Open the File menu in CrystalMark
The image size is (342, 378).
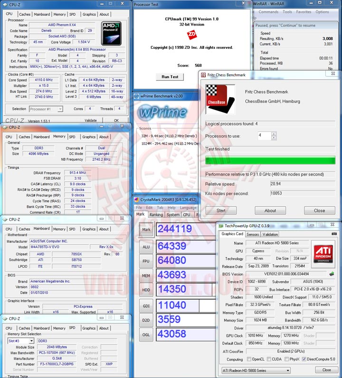[x=139, y=208]
